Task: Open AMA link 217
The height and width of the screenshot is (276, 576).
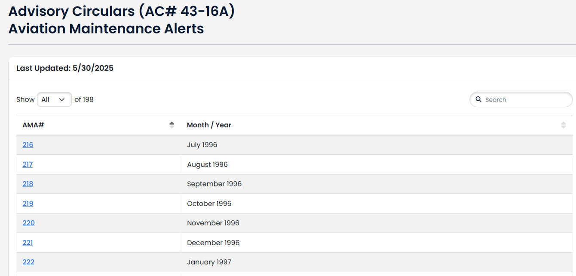Action: [28, 165]
